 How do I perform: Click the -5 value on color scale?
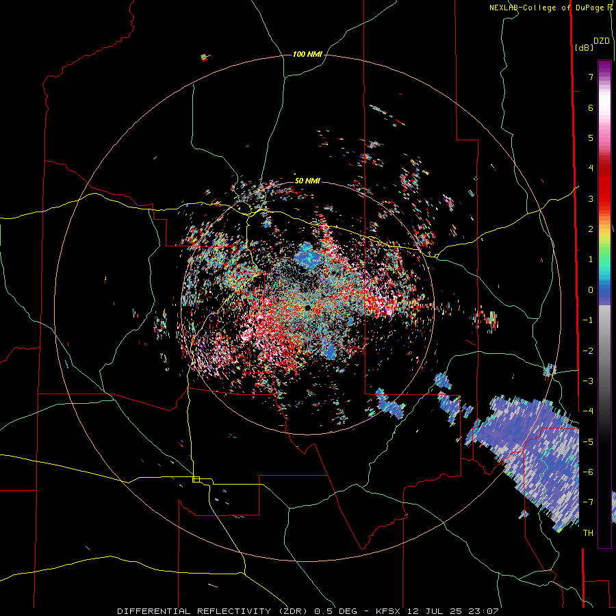pos(588,442)
